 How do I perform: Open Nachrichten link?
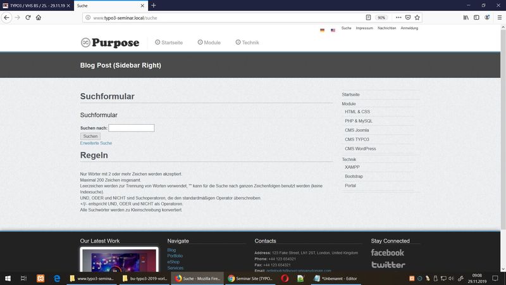(x=386, y=28)
